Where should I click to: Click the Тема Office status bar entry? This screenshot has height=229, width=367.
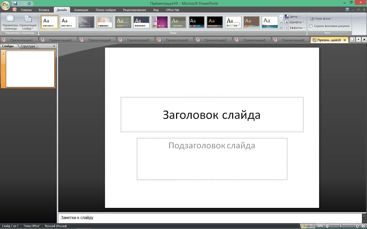(32, 226)
